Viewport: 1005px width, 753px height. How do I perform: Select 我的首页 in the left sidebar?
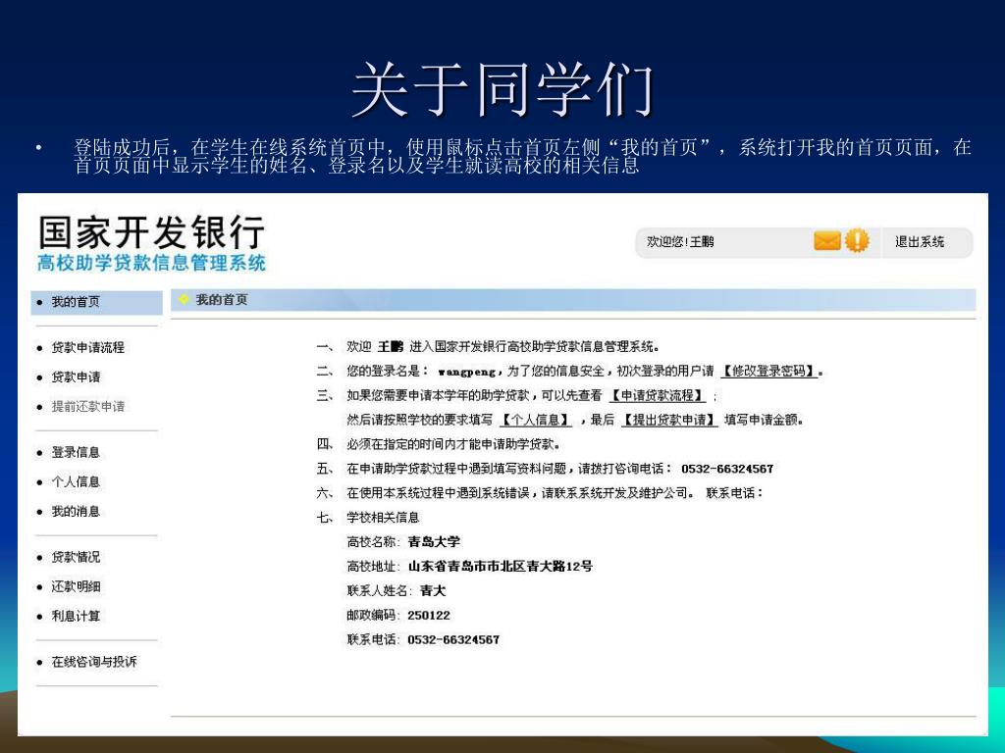point(76,302)
